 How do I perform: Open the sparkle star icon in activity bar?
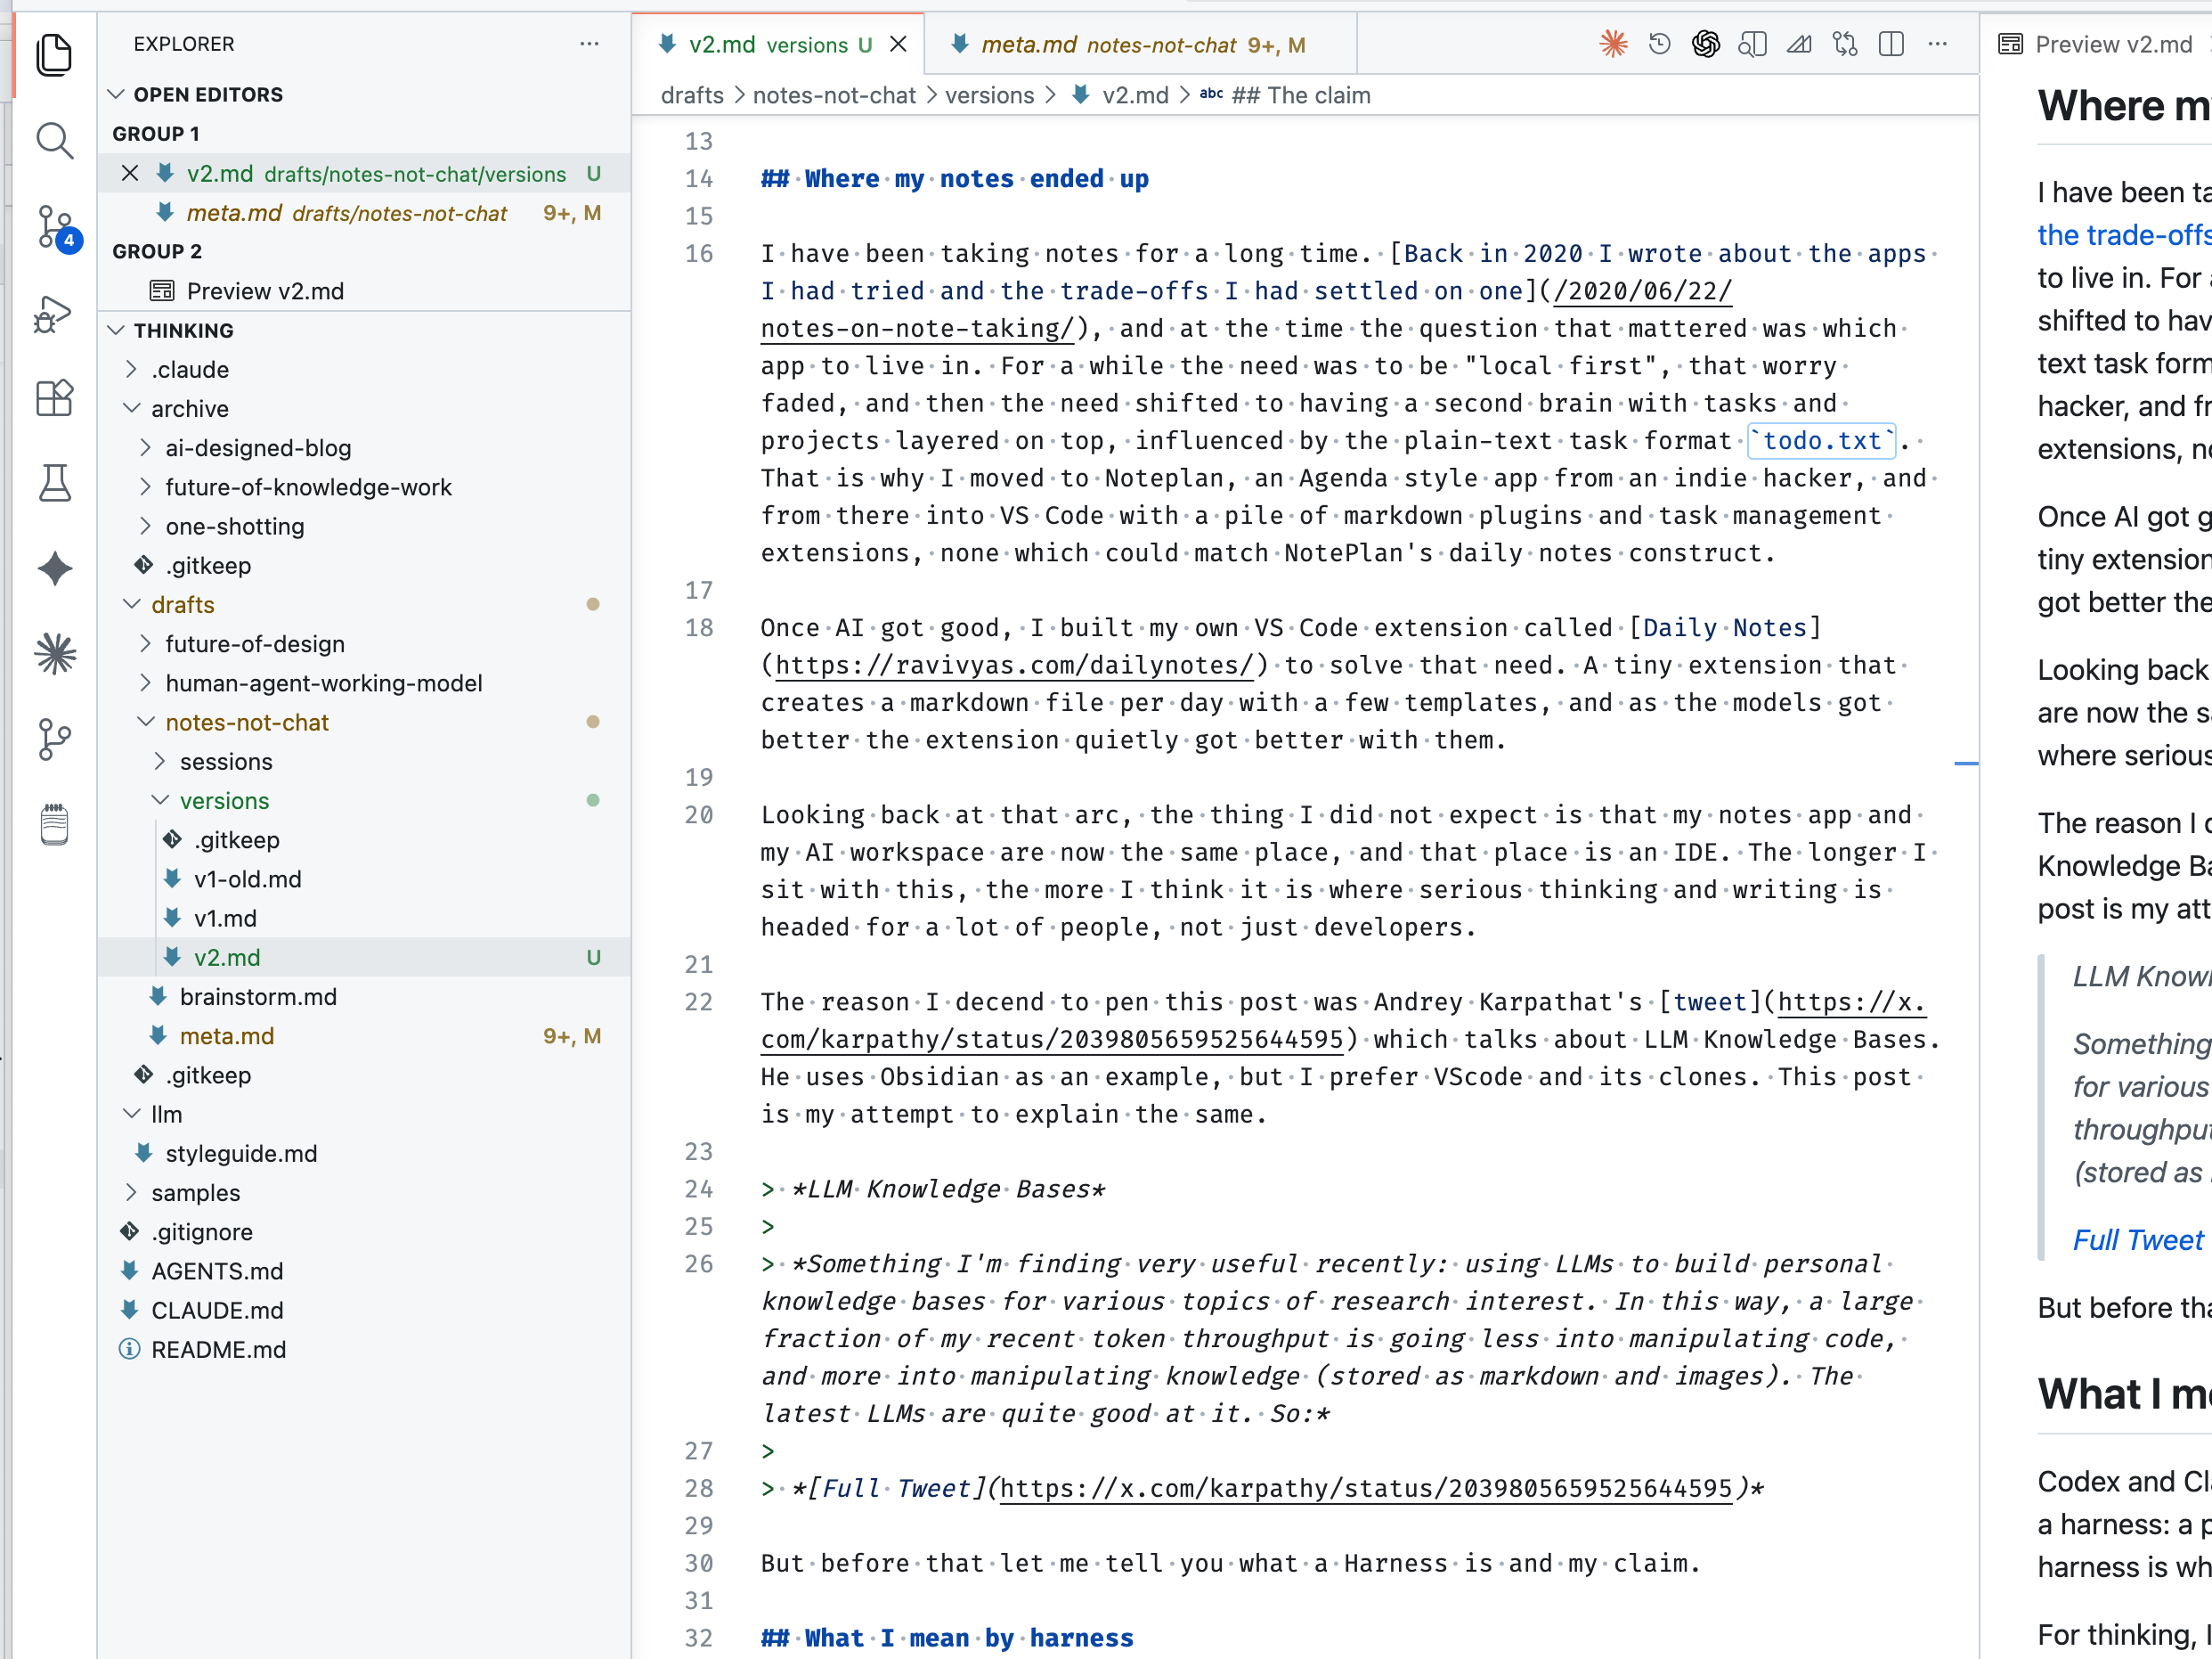coord(54,568)
